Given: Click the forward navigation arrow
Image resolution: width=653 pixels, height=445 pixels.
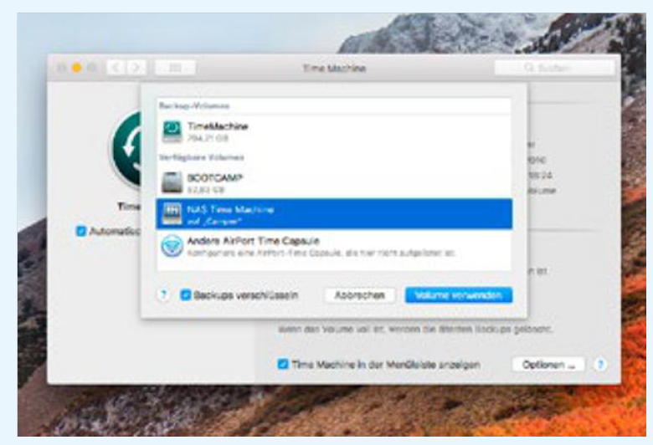Looking at the screenshot, I should coord(136,68).
